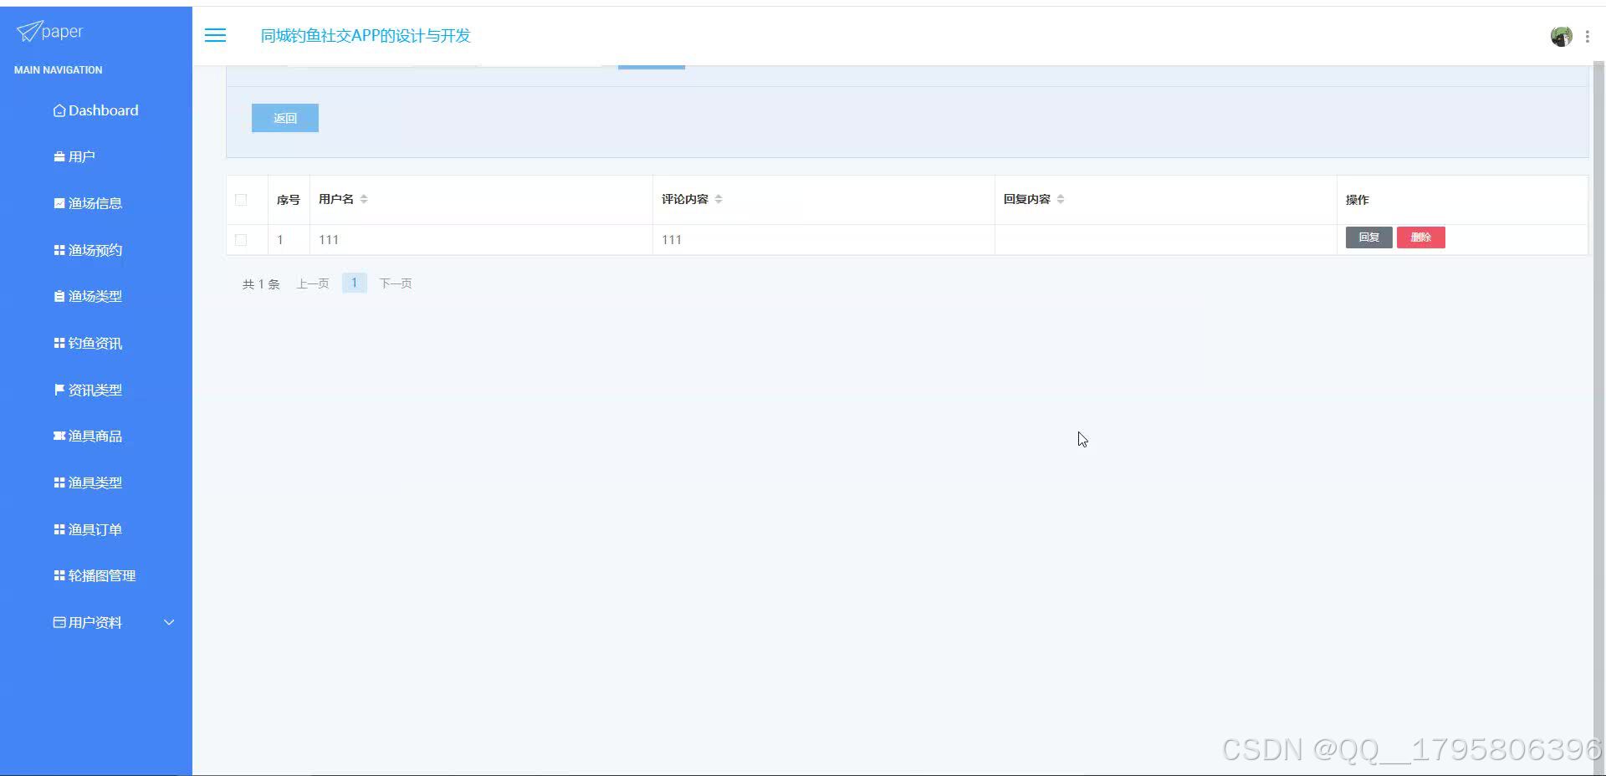The width and height of the screenshot is (1606, 776).
Task: Click the vertical page scrollbar
Action: [x=1598, y=418]
